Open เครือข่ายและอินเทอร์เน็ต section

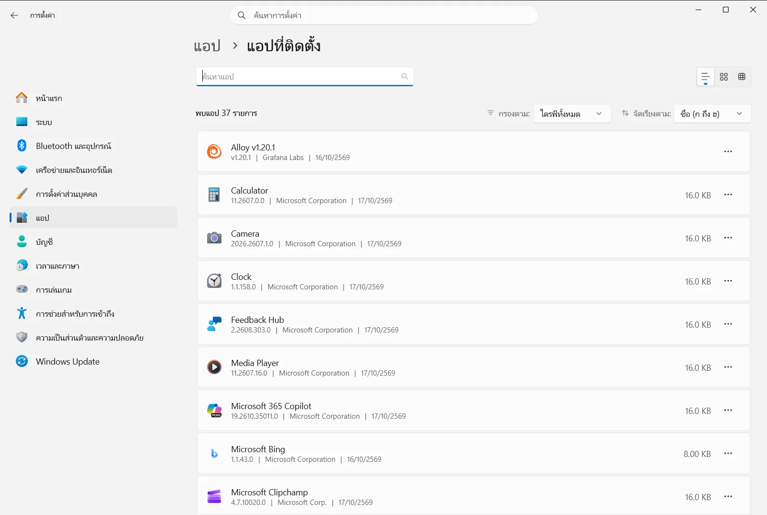[93, 170]
